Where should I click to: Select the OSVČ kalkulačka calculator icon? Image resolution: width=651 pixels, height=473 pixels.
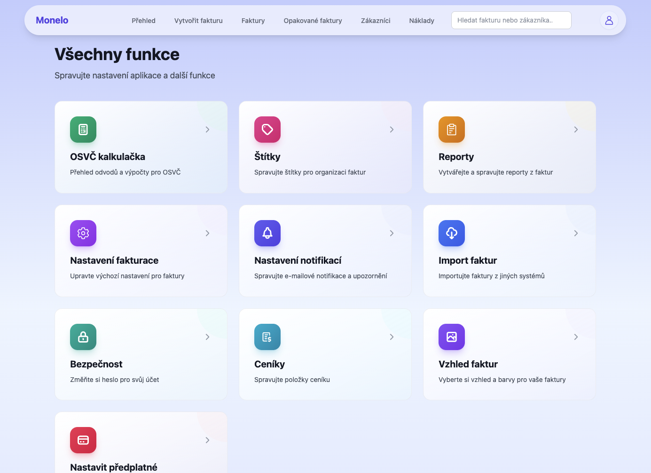[x=83, y=130]
